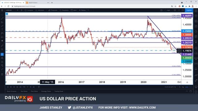Open the geometric shapes brush tool
The width and height of the screenshot is (198, 111).
(2, 26)
